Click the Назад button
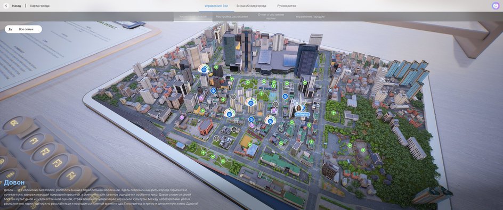This screenshot has width=503, height=210. pos(17,6)
